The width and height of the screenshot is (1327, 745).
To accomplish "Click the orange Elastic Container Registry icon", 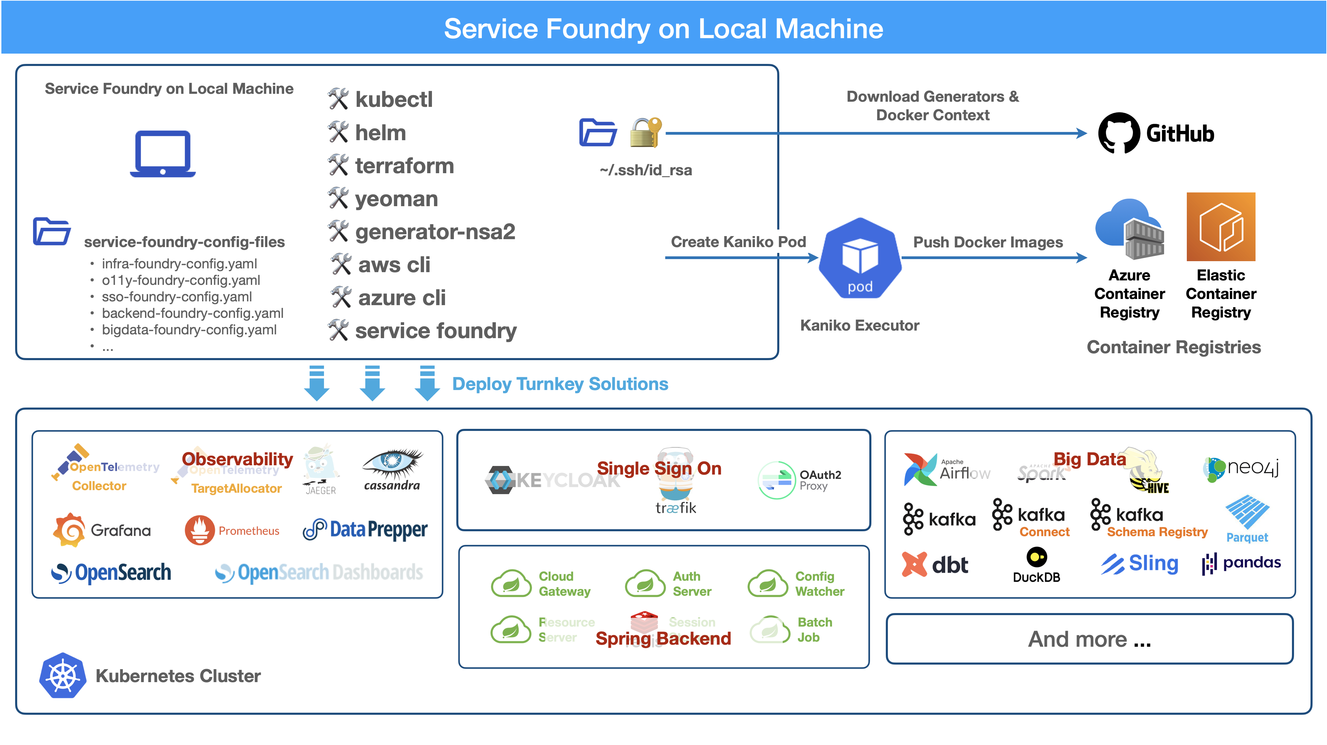I will pyautogui.click(x=1221, y=227).
